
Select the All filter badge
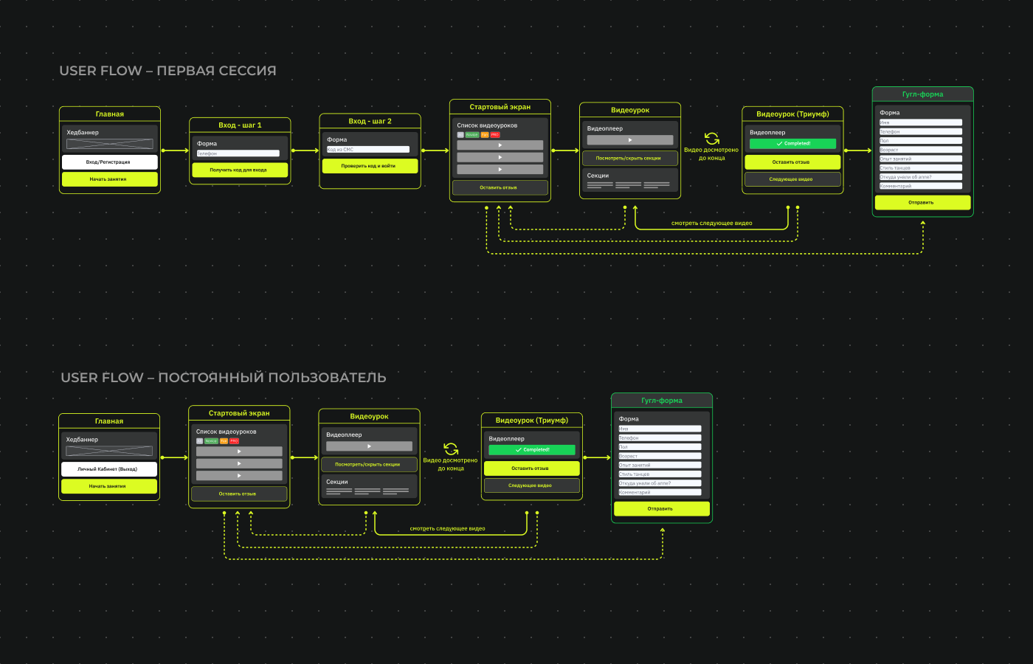[460, 134]
